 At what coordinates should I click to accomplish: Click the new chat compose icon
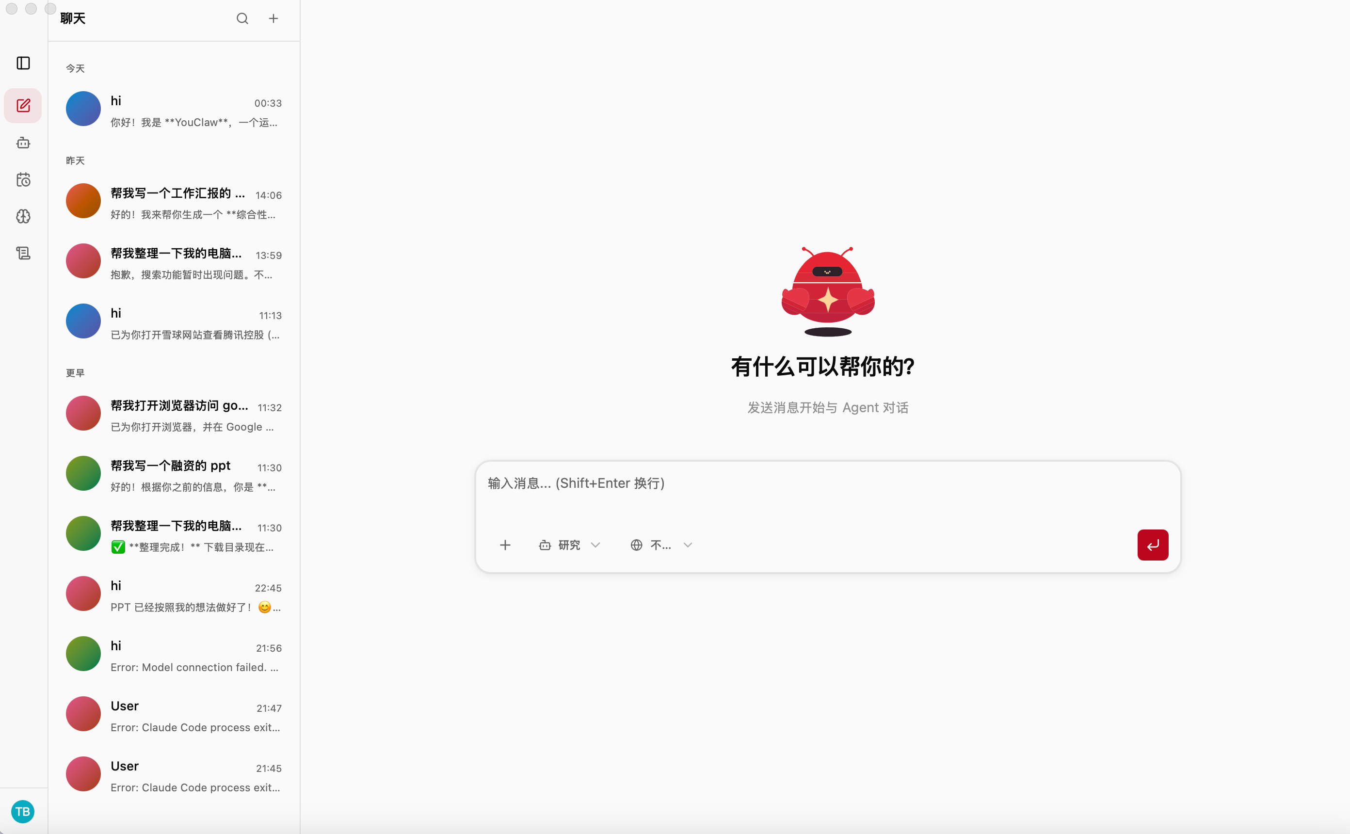coord(23,105)
